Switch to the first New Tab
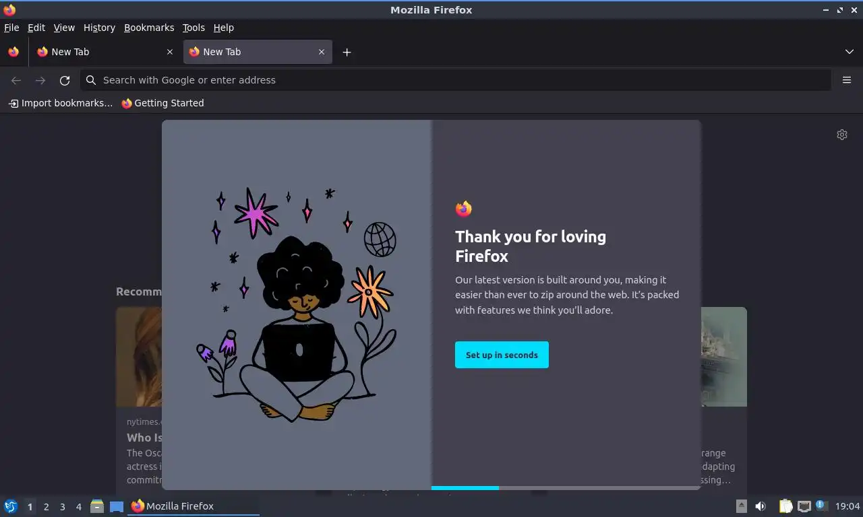The height and width of the screenshot is (517, 863). [105, 52]
